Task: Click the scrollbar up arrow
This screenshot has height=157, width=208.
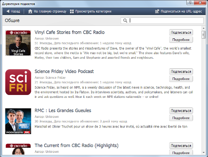Action: coord(203,28)
